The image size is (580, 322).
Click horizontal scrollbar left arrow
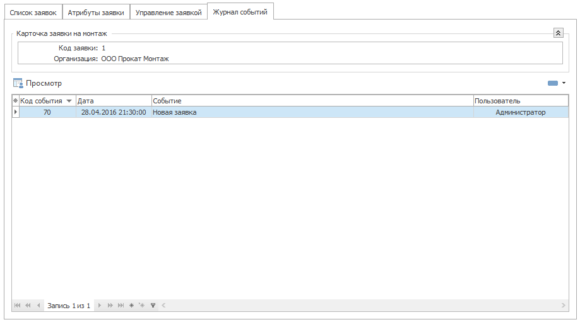pyautogui.click(x=163, y=306)
